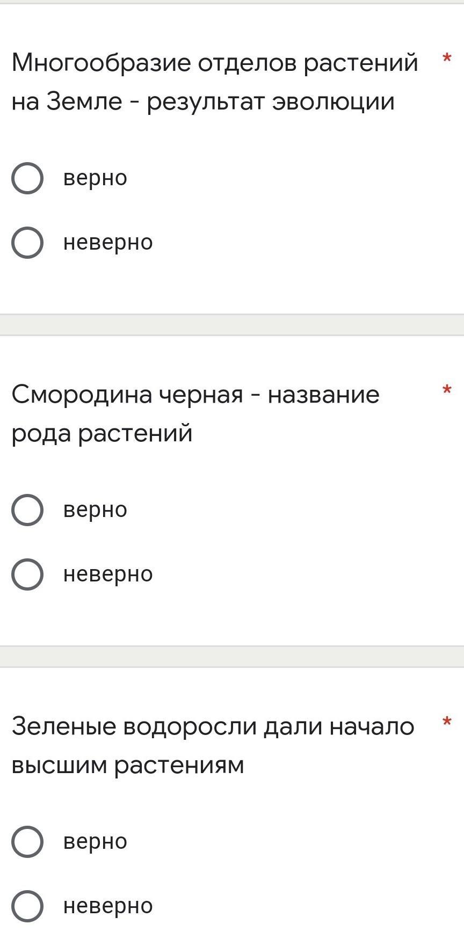The height and width of the screenshot is (939, 464).
Task: Click the red required asterisk beside 'Смородина черная'
Action: tap(446, 390)
